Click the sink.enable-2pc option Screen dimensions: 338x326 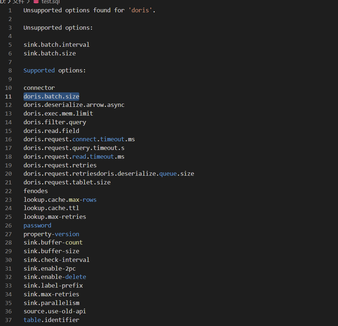[x=50, y=268]
